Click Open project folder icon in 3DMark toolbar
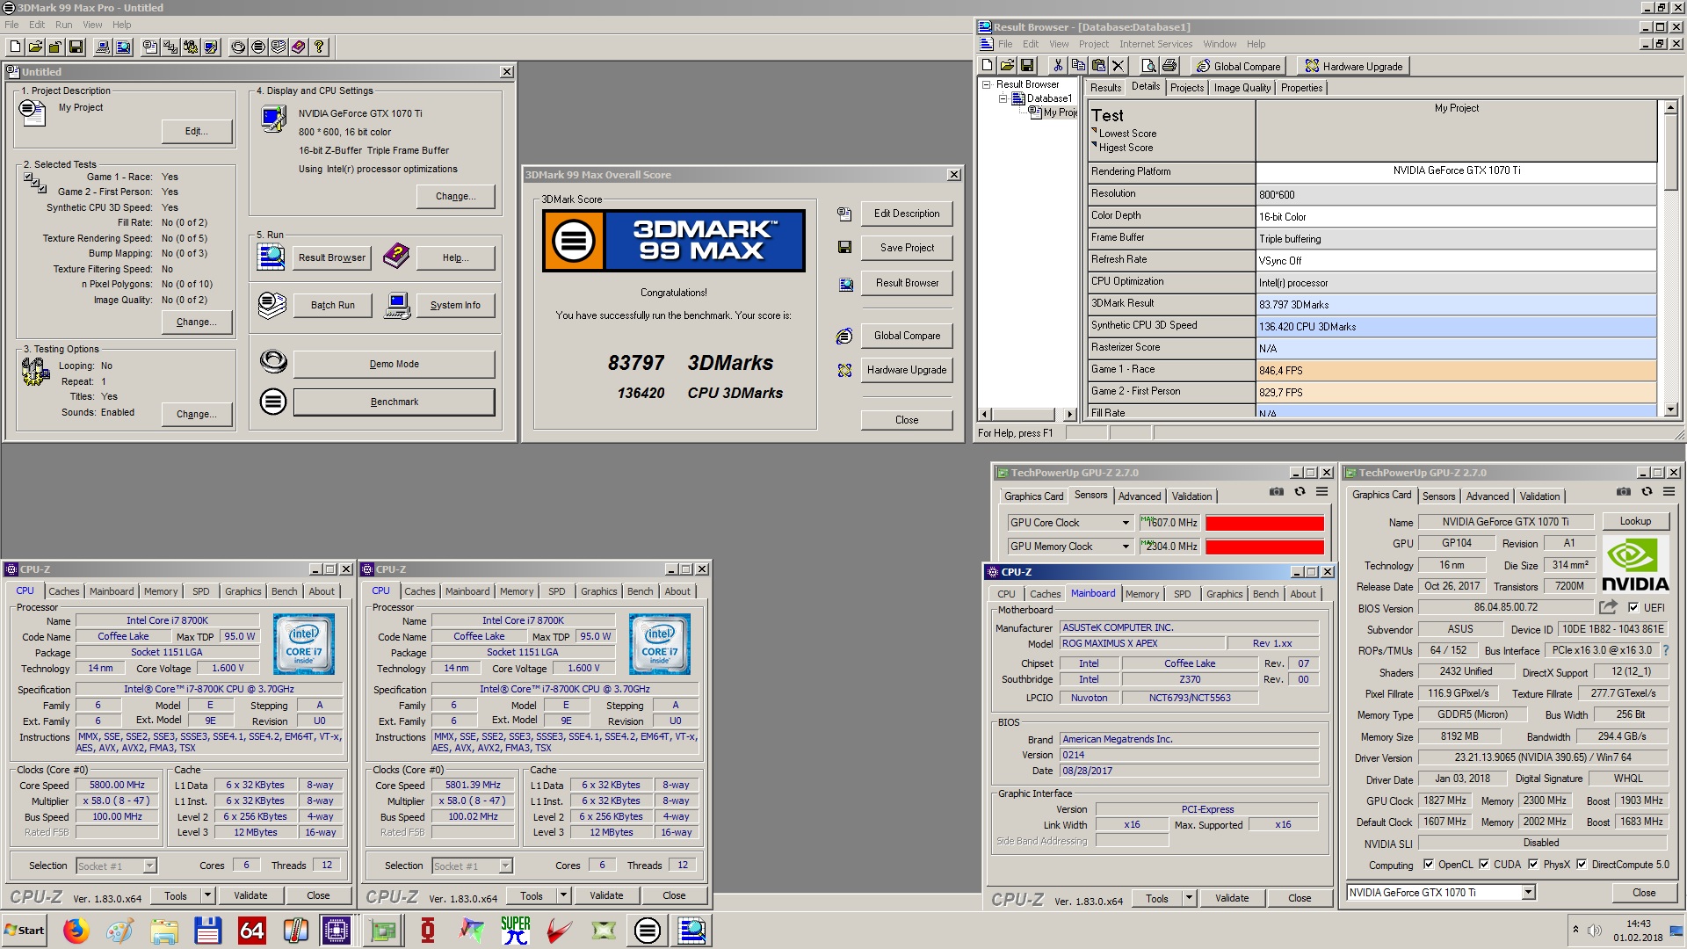This screenshot has width=1687, height=949. 35,47
